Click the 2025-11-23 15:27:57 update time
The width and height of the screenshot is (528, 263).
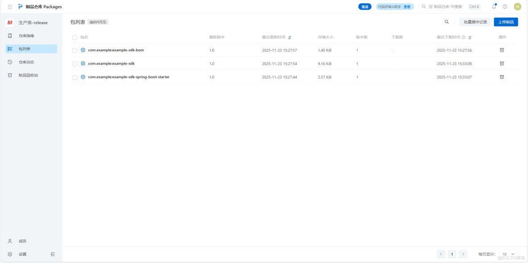tap(280, 50)
